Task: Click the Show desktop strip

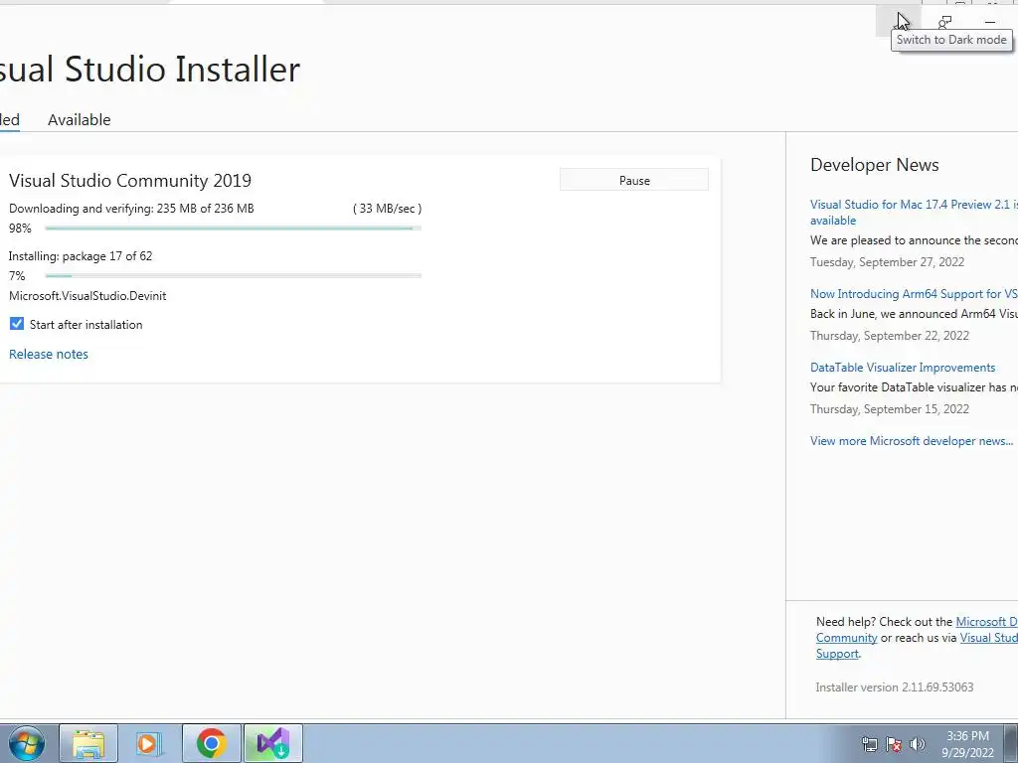Action: coord(1011,743)
